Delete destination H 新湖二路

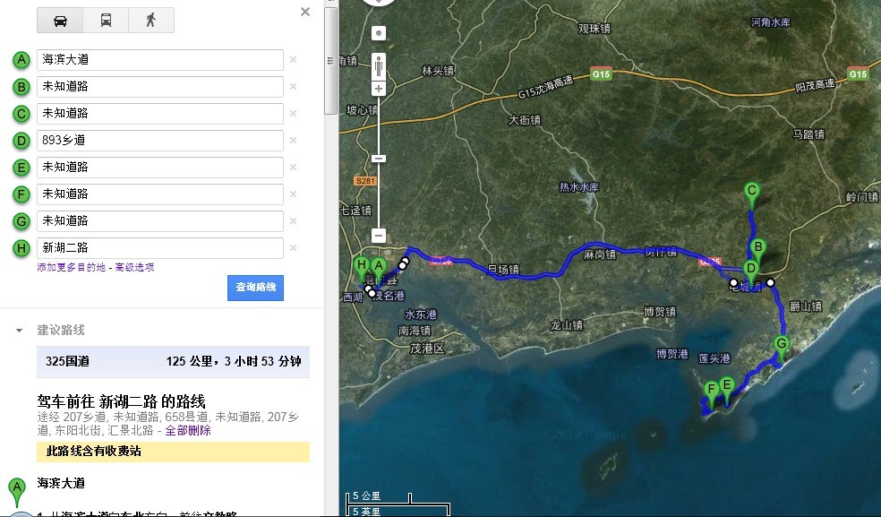[293, 248]
